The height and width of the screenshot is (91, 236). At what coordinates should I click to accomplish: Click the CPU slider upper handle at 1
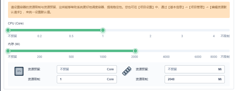[x=103, y=30]
